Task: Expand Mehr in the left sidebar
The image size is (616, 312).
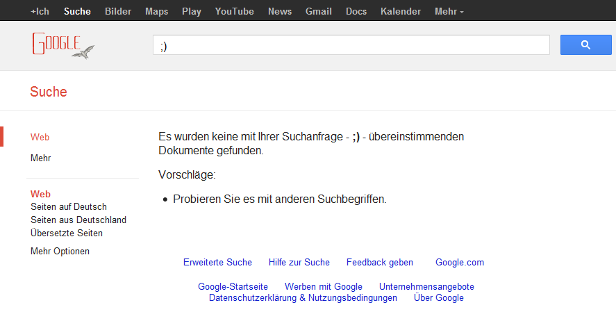Action: click(x=41, y=158)
